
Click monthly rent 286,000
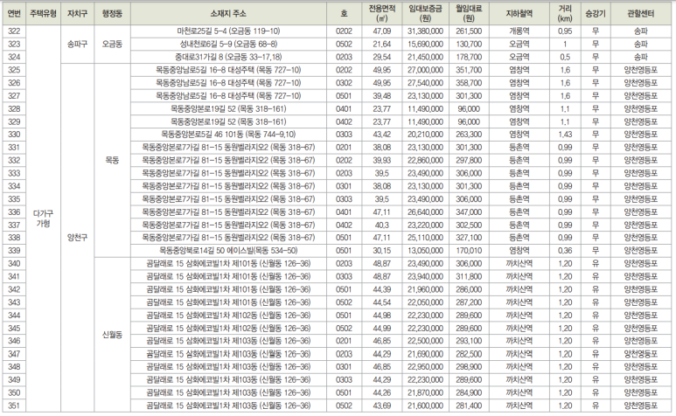[x=469, y=289]
